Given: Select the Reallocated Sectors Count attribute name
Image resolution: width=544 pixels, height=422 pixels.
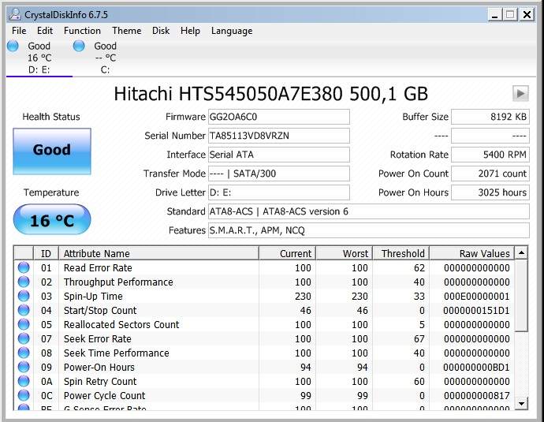Looking at the screenshot, I should (x=121, y=325).
